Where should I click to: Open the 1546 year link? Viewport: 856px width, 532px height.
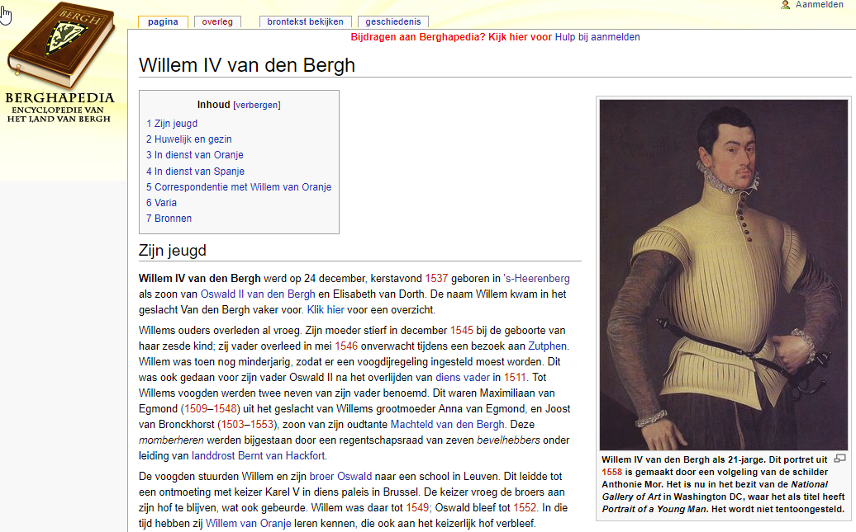tap(346, 346)
